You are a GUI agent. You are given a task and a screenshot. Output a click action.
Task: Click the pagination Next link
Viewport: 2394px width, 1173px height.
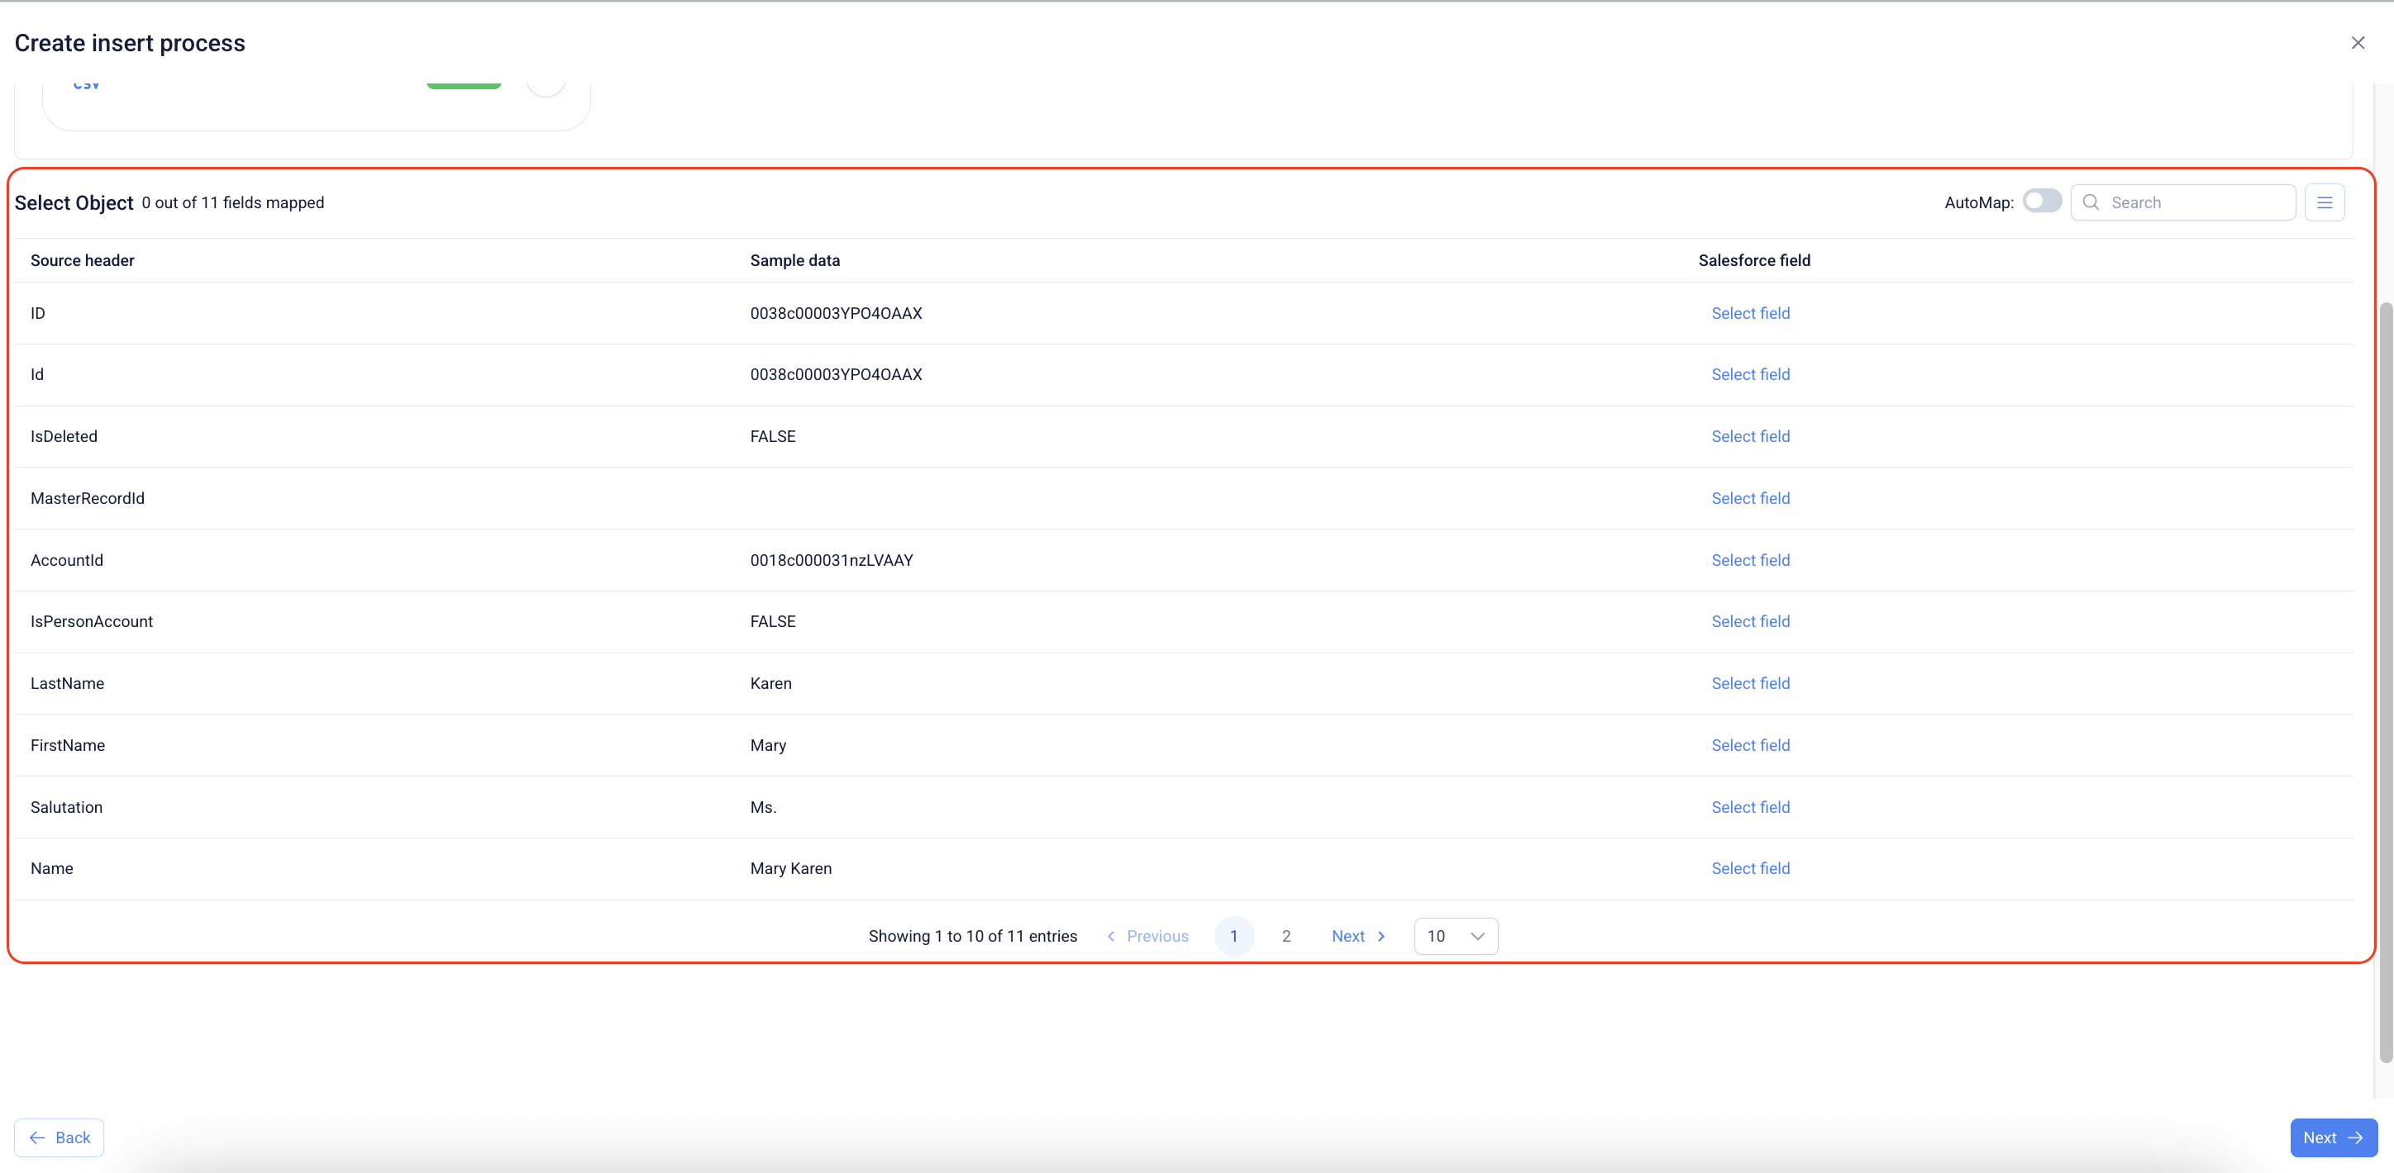[1357, 936]
